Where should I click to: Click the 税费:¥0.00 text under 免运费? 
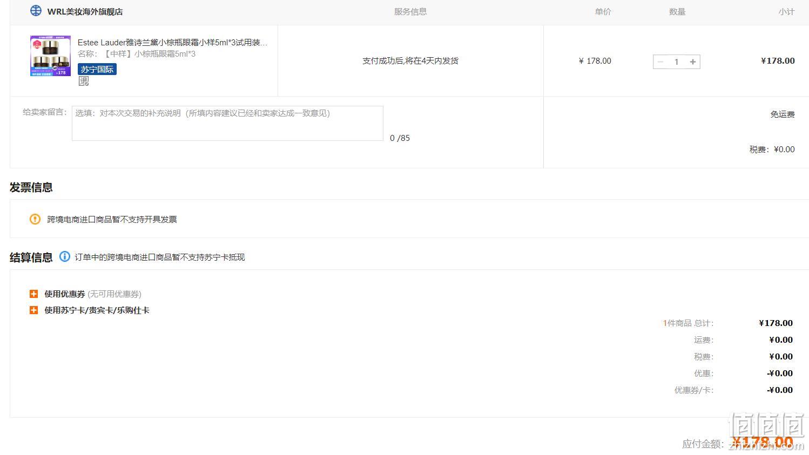772,150
